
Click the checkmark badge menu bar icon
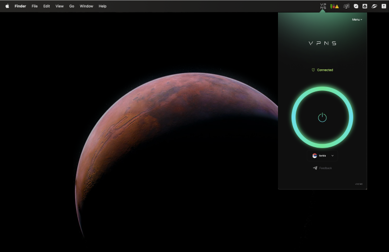pos(356,6)
